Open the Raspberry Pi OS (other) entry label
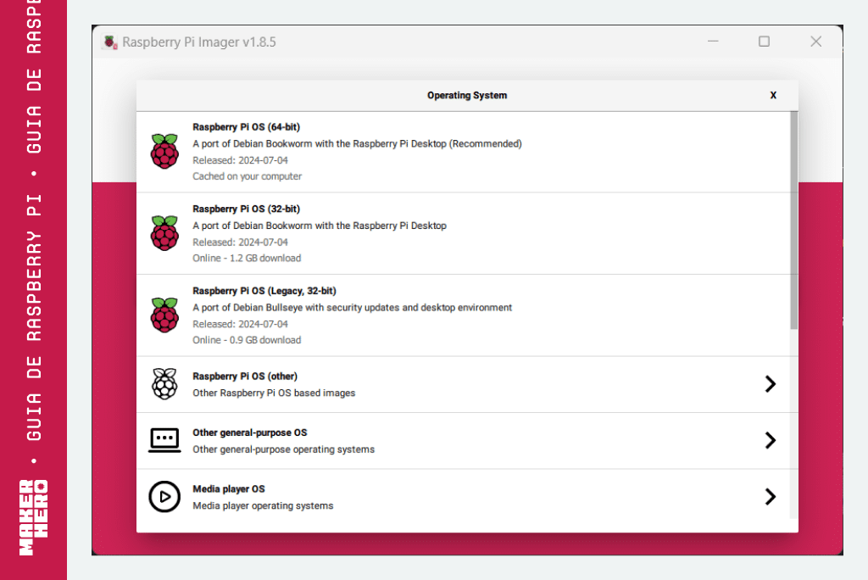868x580 pixels. pos(245,376)
